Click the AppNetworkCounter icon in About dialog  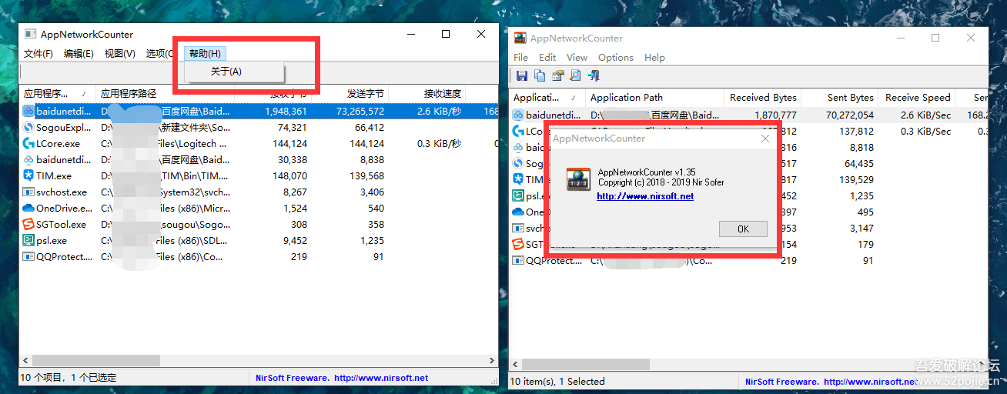tap(578, 179)
